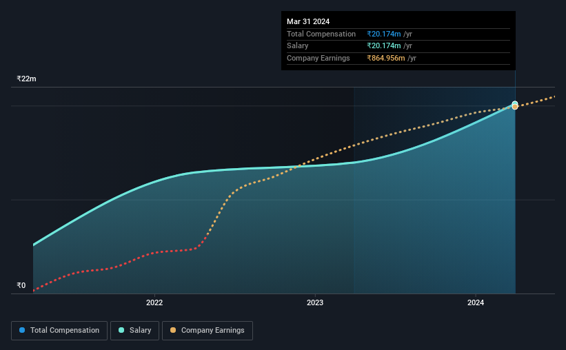
Task: Toggle the Company Earnings legend button
Action: click(208, 331)
